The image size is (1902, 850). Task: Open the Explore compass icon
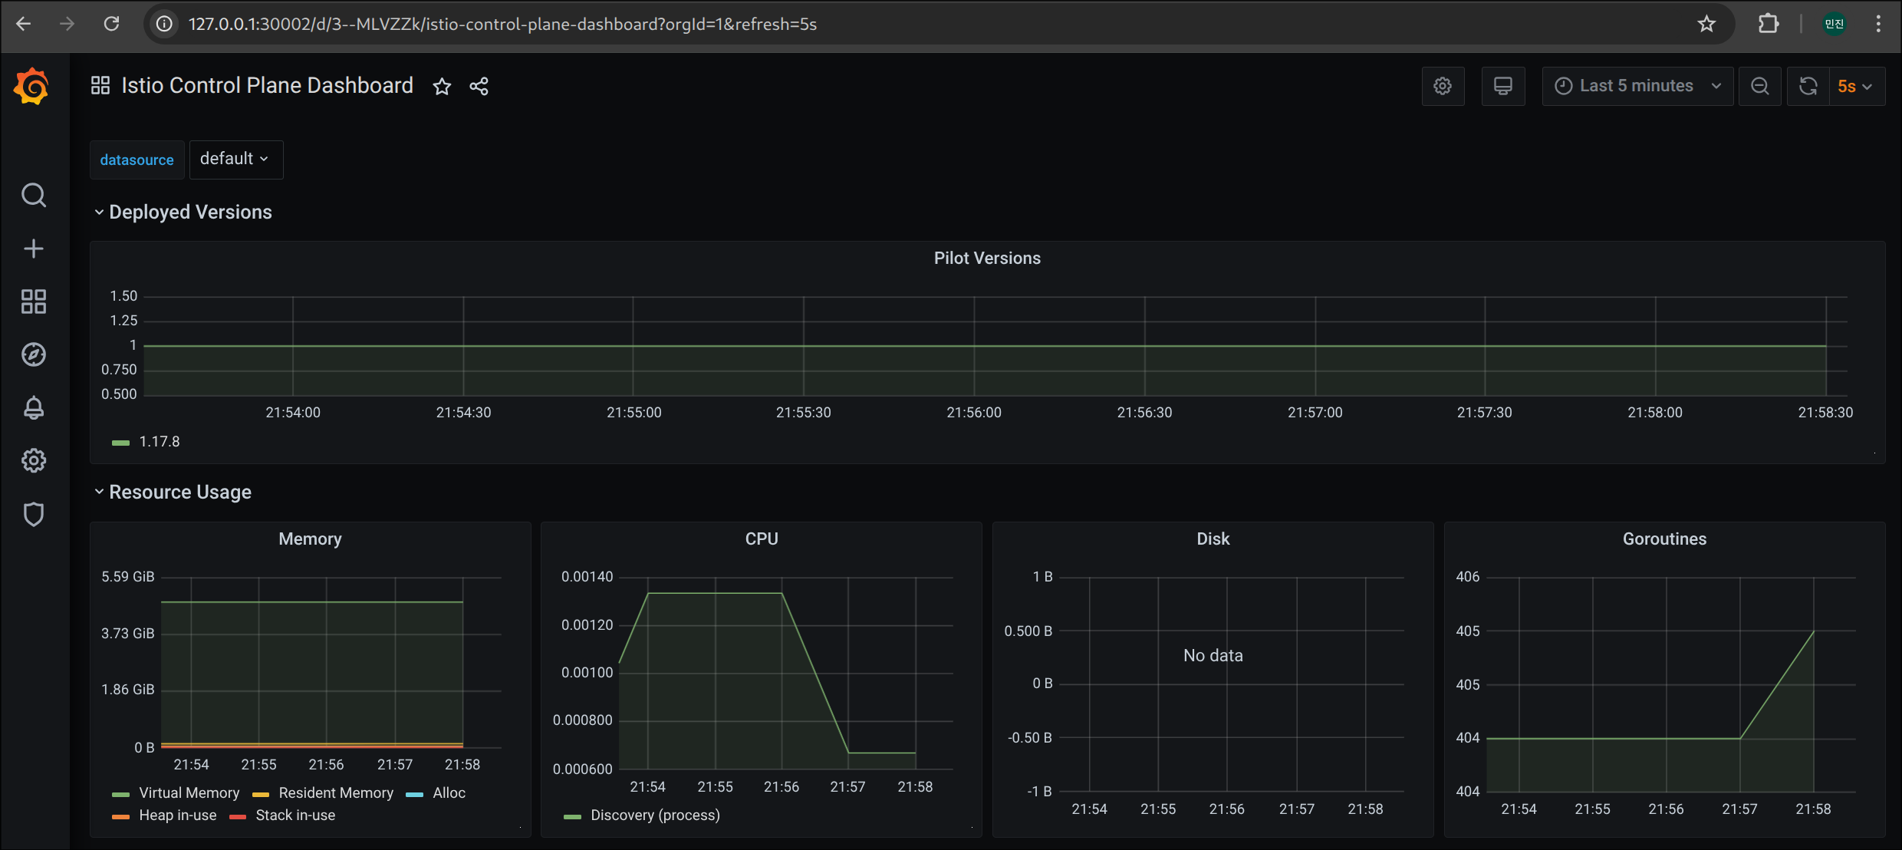(x=33, y=354)
